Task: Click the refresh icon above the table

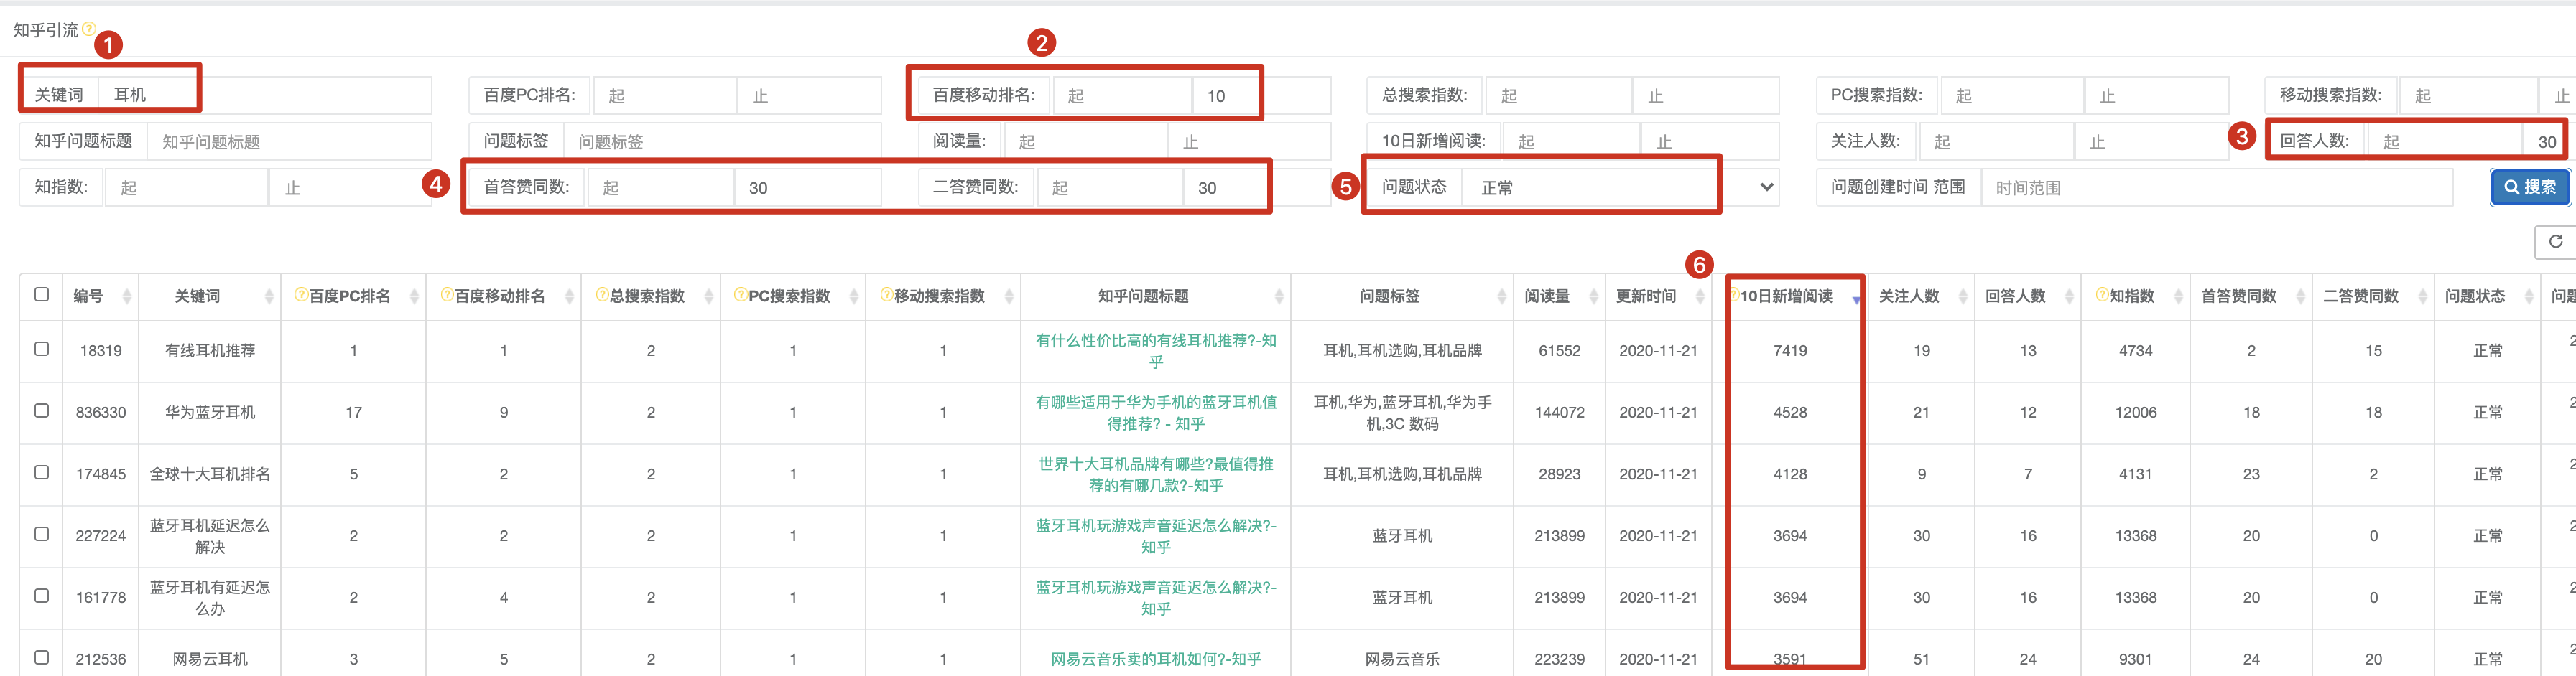Action: 2555,242
